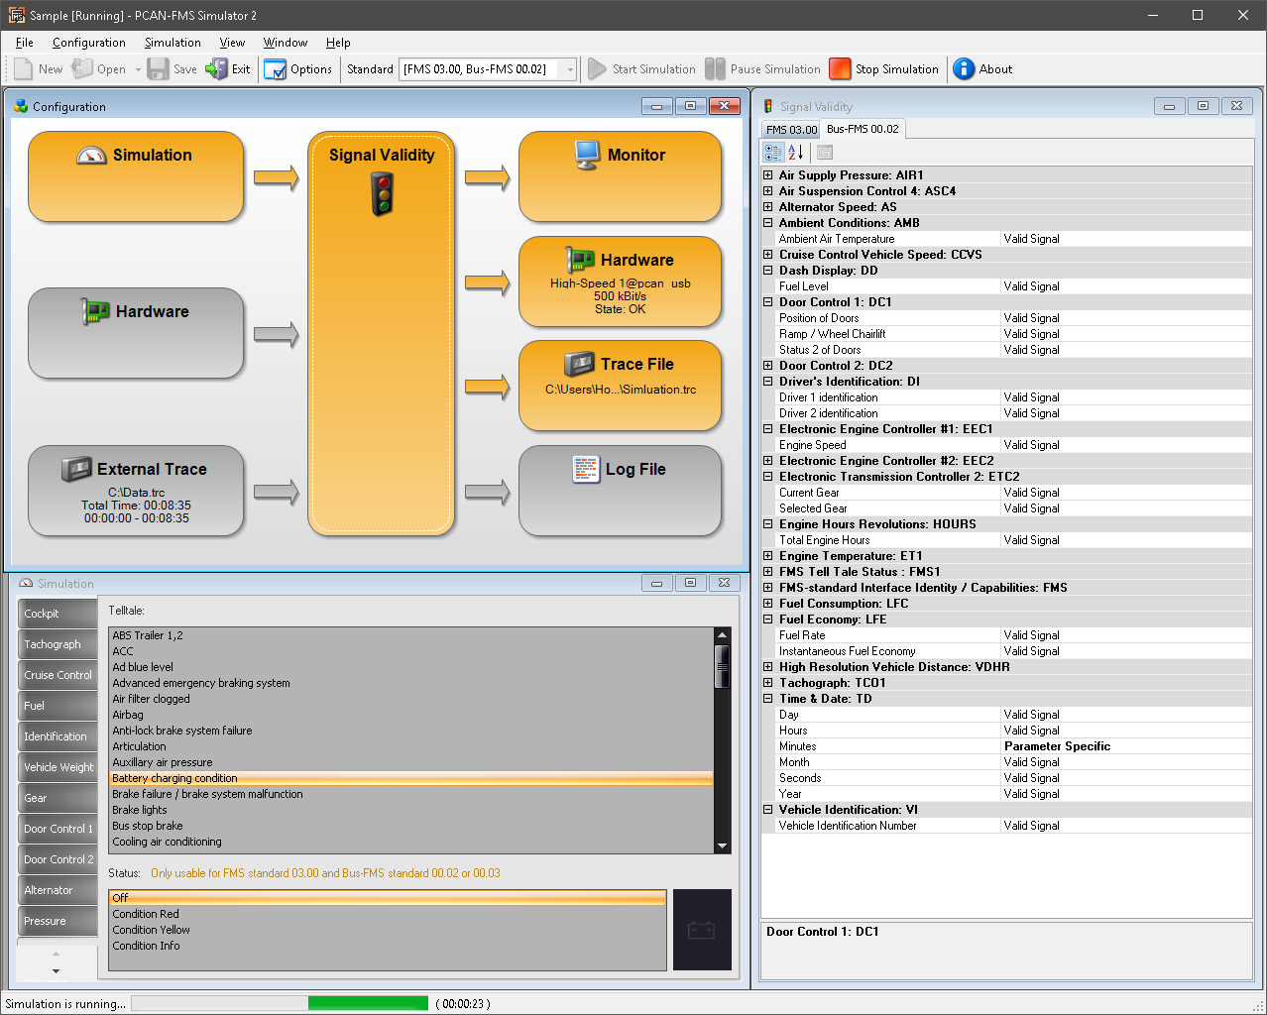Open the Simulation block in Configuration

click(136, 176)
